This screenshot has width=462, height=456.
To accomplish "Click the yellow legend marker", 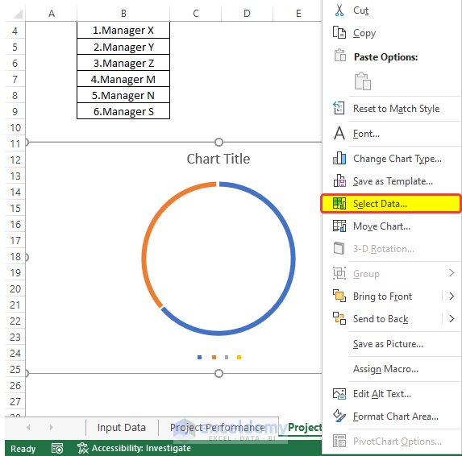I will coord(239,358).
